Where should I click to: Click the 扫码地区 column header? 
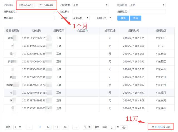click(x=161, y=31)
